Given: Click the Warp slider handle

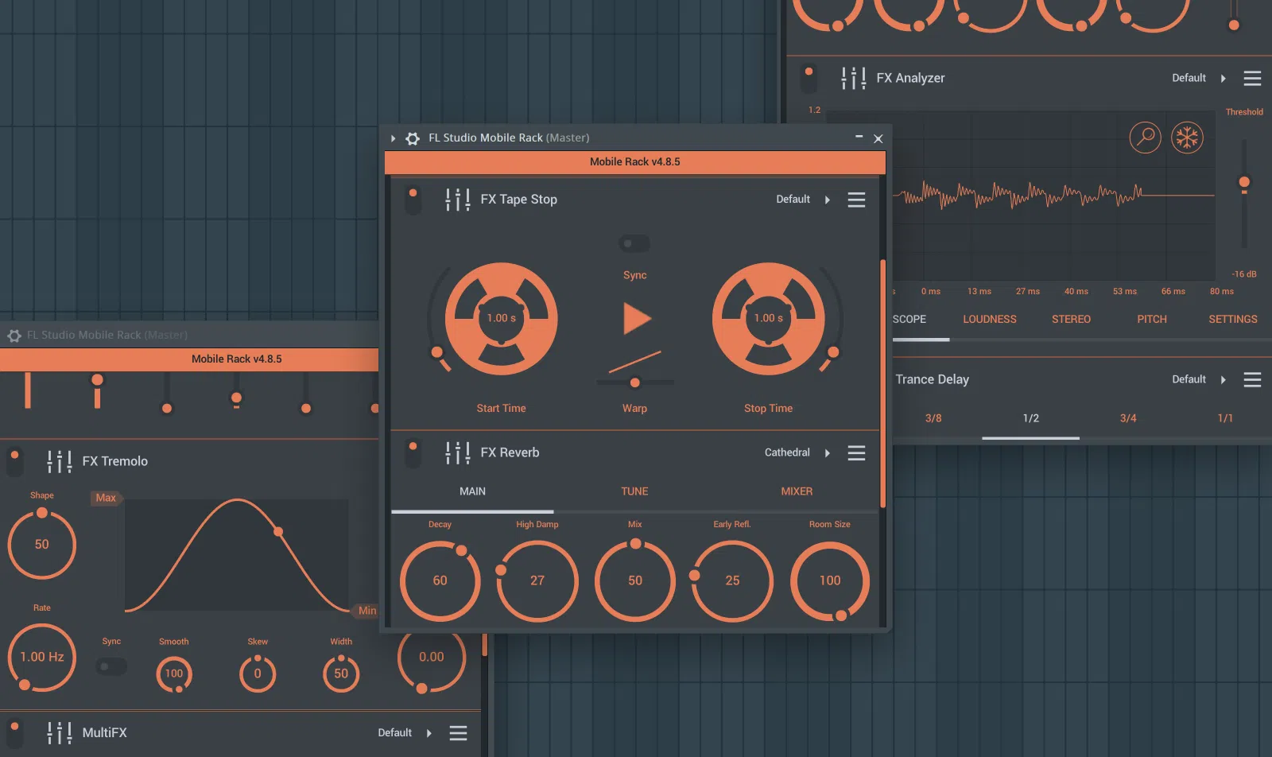Looking at the screenshot, I should [x=634, y=382].
